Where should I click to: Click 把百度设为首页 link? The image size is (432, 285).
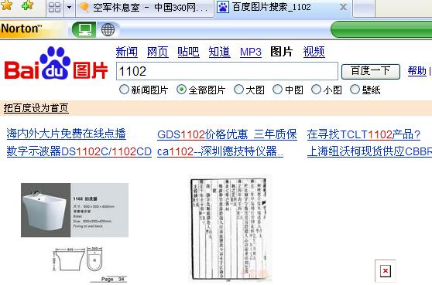click(x=36, y=108)
